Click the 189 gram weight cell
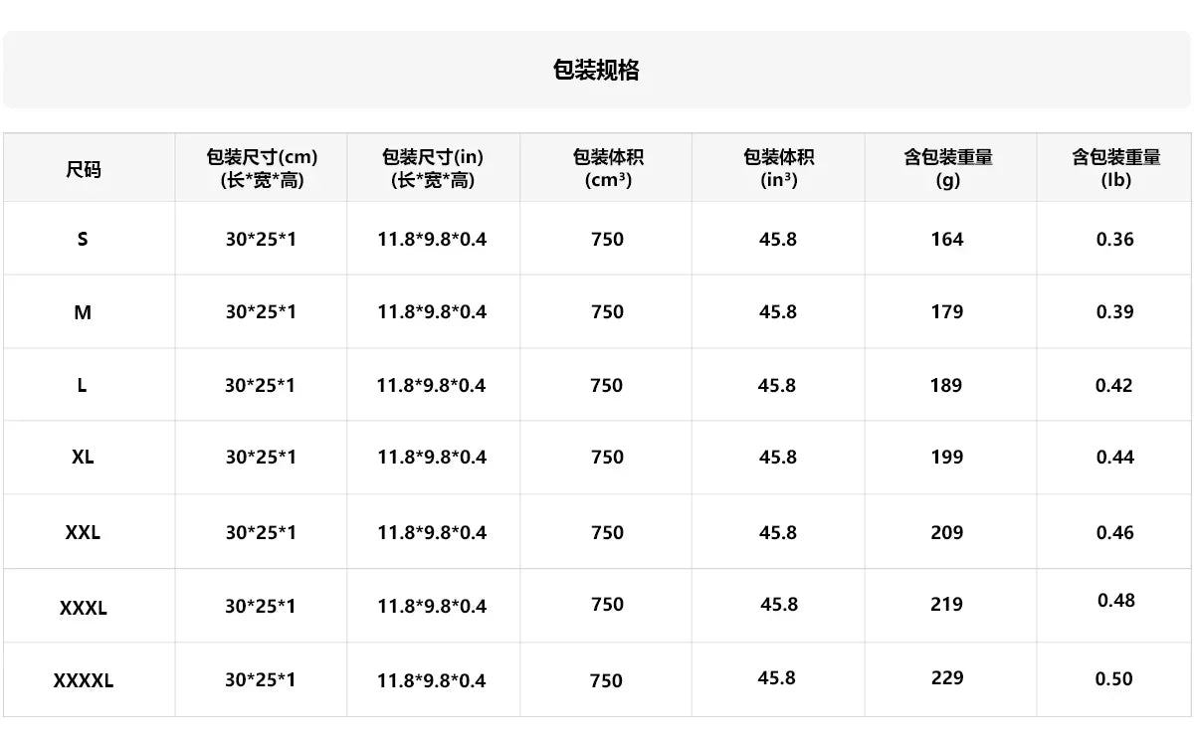 click(946, 386)
